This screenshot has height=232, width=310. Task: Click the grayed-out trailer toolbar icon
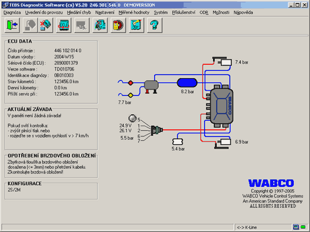point(82,25)
